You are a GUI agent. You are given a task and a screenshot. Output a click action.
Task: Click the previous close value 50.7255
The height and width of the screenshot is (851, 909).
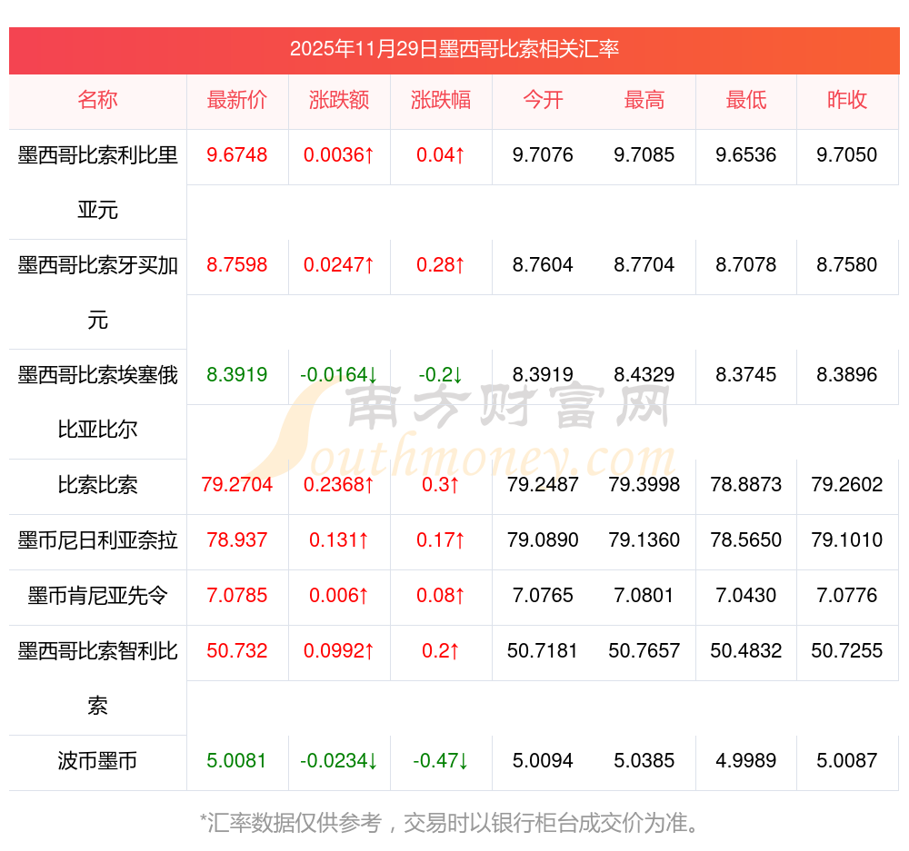tap(847, 651)
